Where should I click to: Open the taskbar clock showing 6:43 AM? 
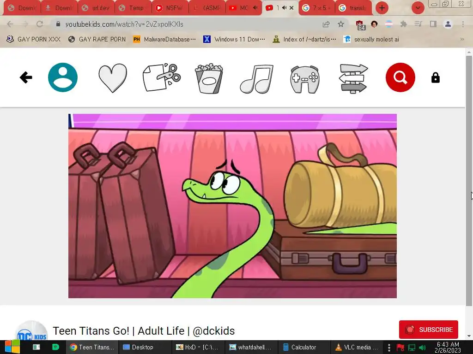click(448, 348)
